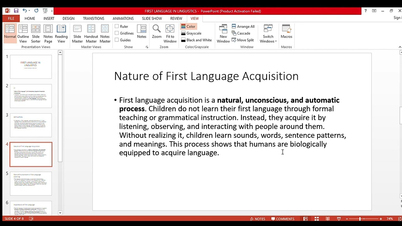Viewport: 402px width, 226px height.
Task: Open the Slide Master view
Action: [x=77, y=34]
